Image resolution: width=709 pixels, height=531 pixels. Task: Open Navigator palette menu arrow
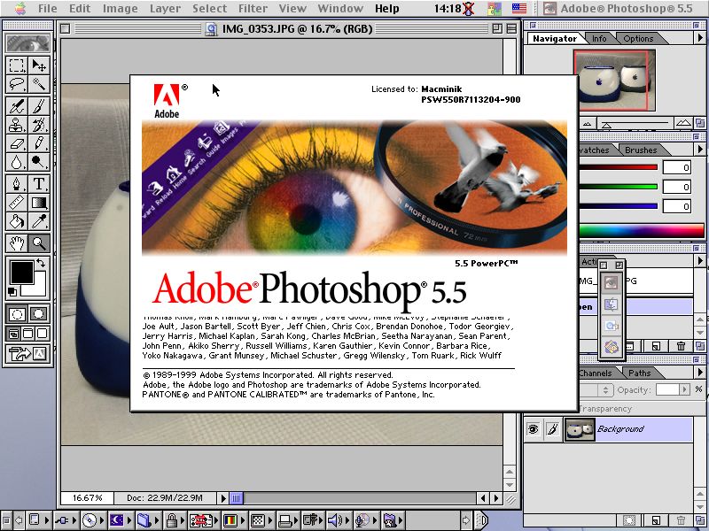coord(700,38)
